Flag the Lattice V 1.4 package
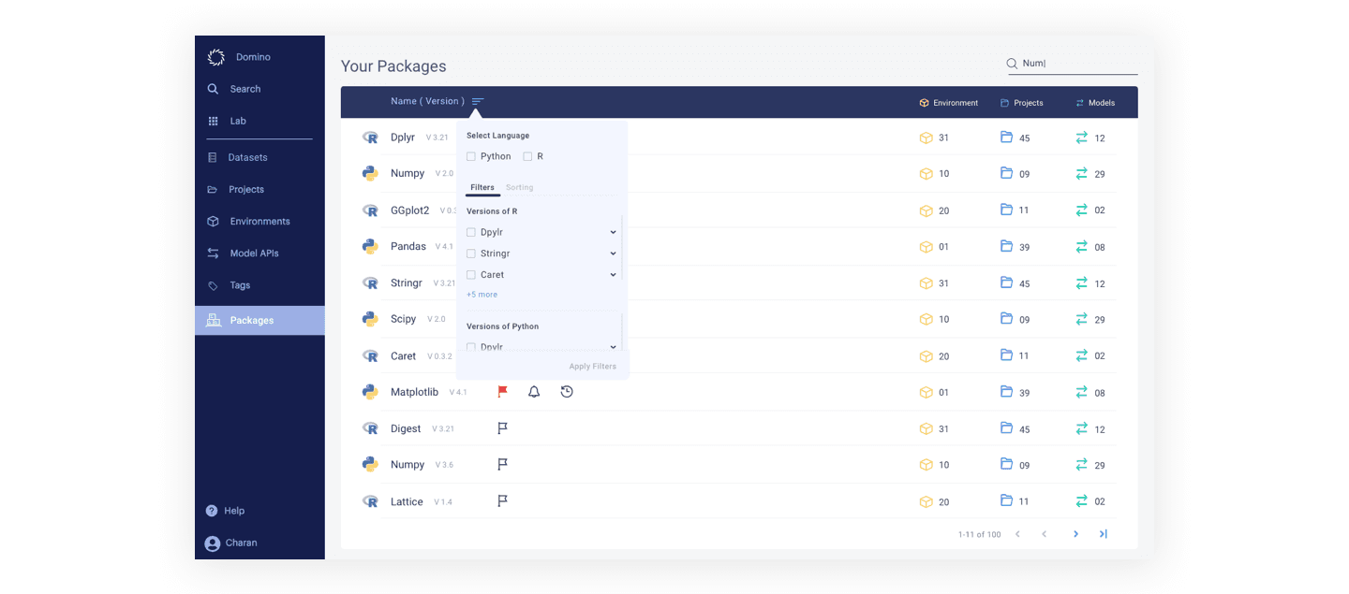The image size is (1349, 594). (x=502, y=501)
